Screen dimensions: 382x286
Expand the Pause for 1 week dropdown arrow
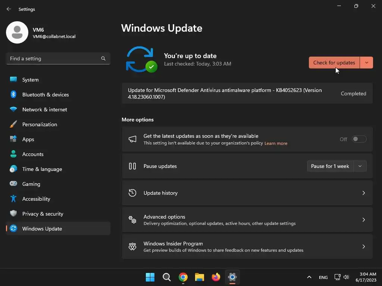360,166
